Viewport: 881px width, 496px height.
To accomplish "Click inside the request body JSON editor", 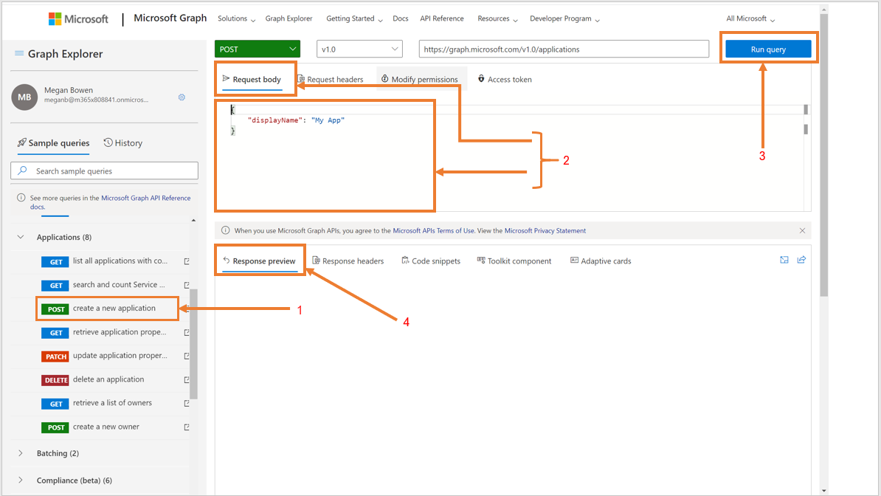I will [x=508, y=157].
